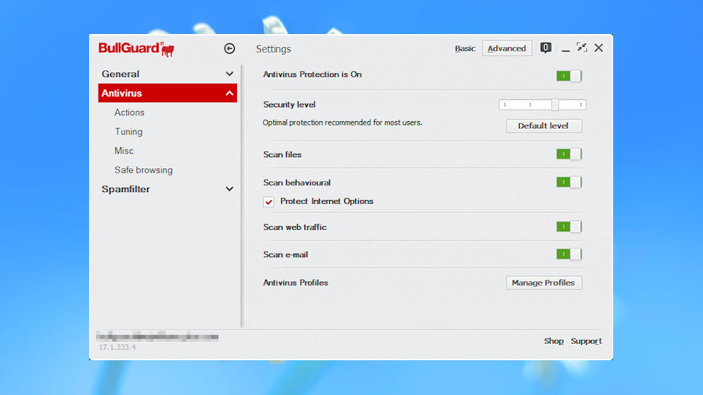The width and height of the screenshot is (703, 395).
Task: Set Security level slider to lowest tick
Action: coord(505,104)
